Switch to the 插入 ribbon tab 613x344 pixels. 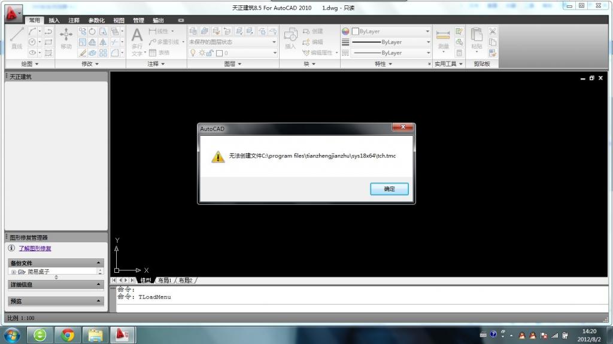[54, 20]
